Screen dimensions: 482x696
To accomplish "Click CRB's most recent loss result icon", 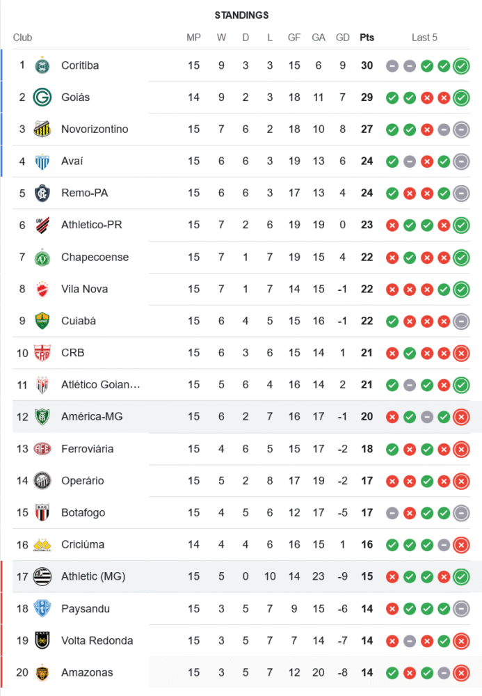I will (x=460, y=354).
